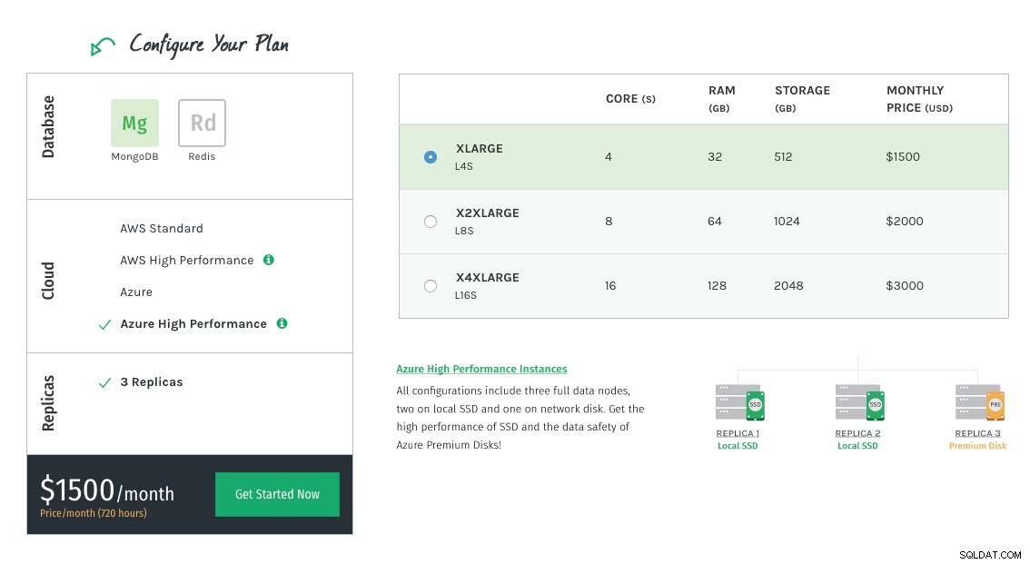1030x564 pixels.
Task: Click the Replica 3 Premium Disk server icon
Action: 979,401
